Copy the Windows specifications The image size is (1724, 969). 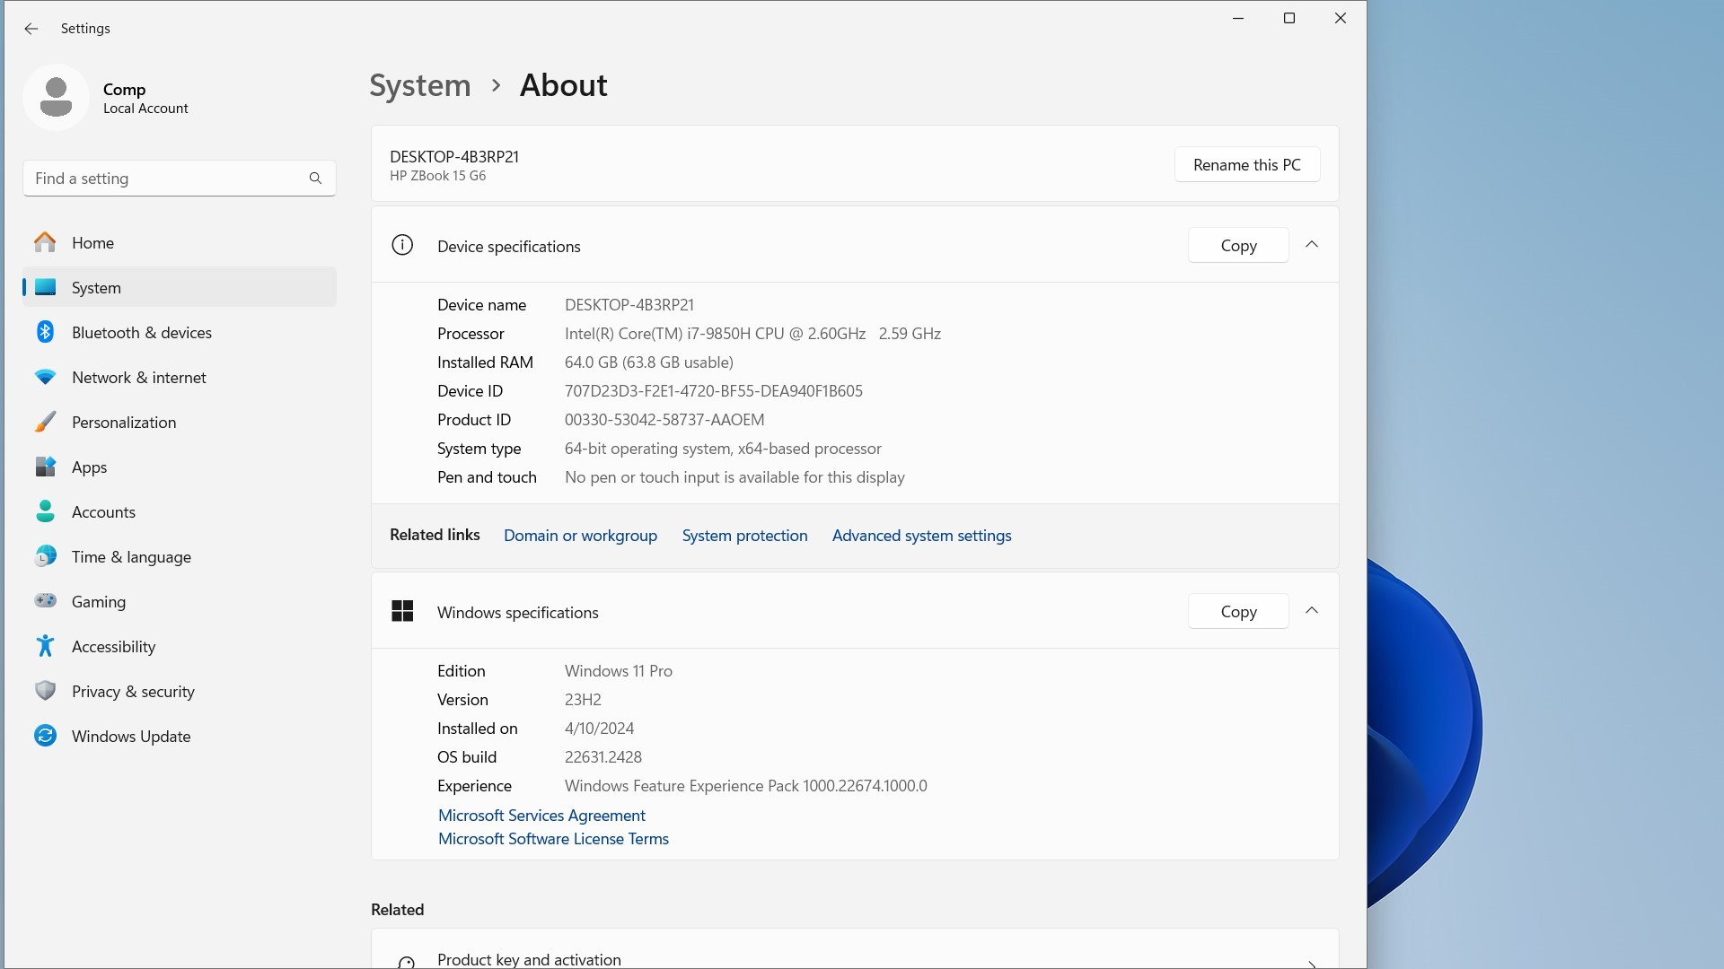(1238, 611)
